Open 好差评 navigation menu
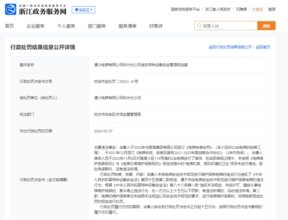The image size is (288, 220). click(x=156, y=26)
